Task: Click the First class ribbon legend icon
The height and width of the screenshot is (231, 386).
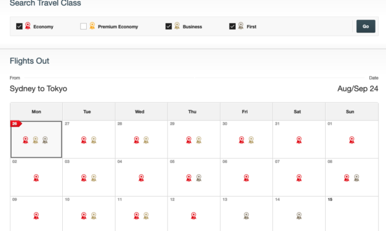Action: coord(241,26)
